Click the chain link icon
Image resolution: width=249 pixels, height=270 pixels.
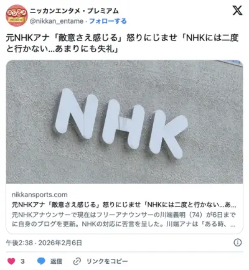[x=77, y=261]
